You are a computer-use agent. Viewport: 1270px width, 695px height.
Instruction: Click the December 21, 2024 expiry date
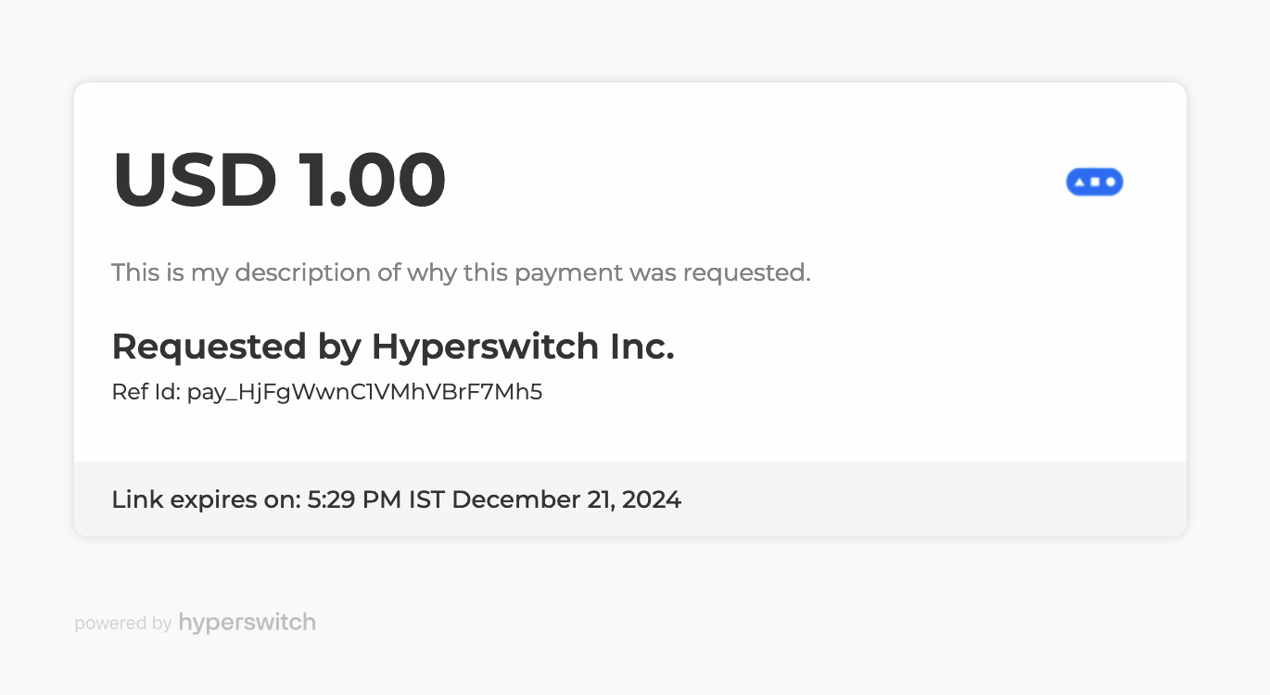pyautogui.click(x=566, y=499)
